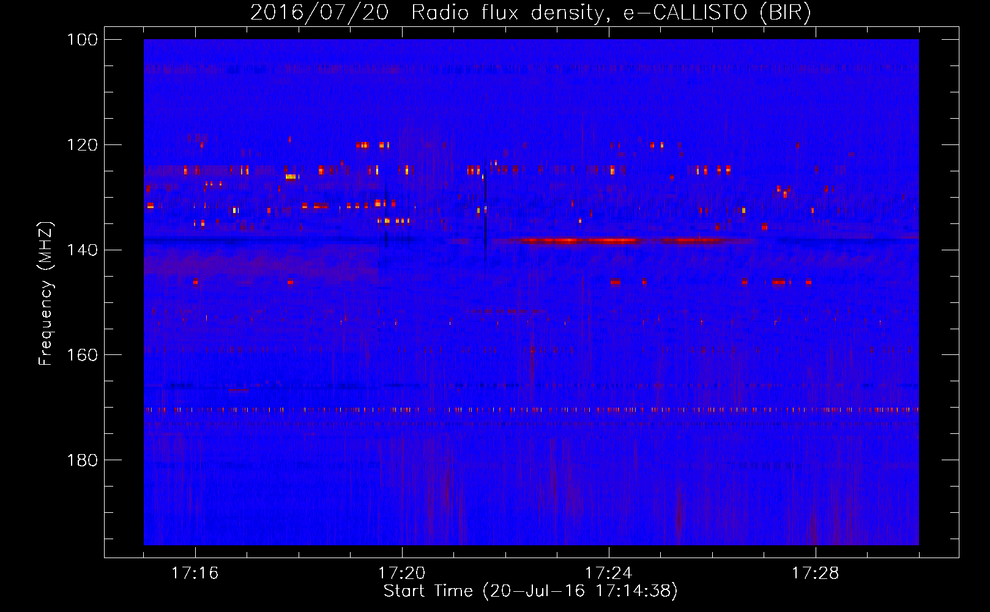Screen dimensions: 990x612
Task: Click the "Start Time (20-Jul-16 17:14:38)" axis label
Action: 530,591
